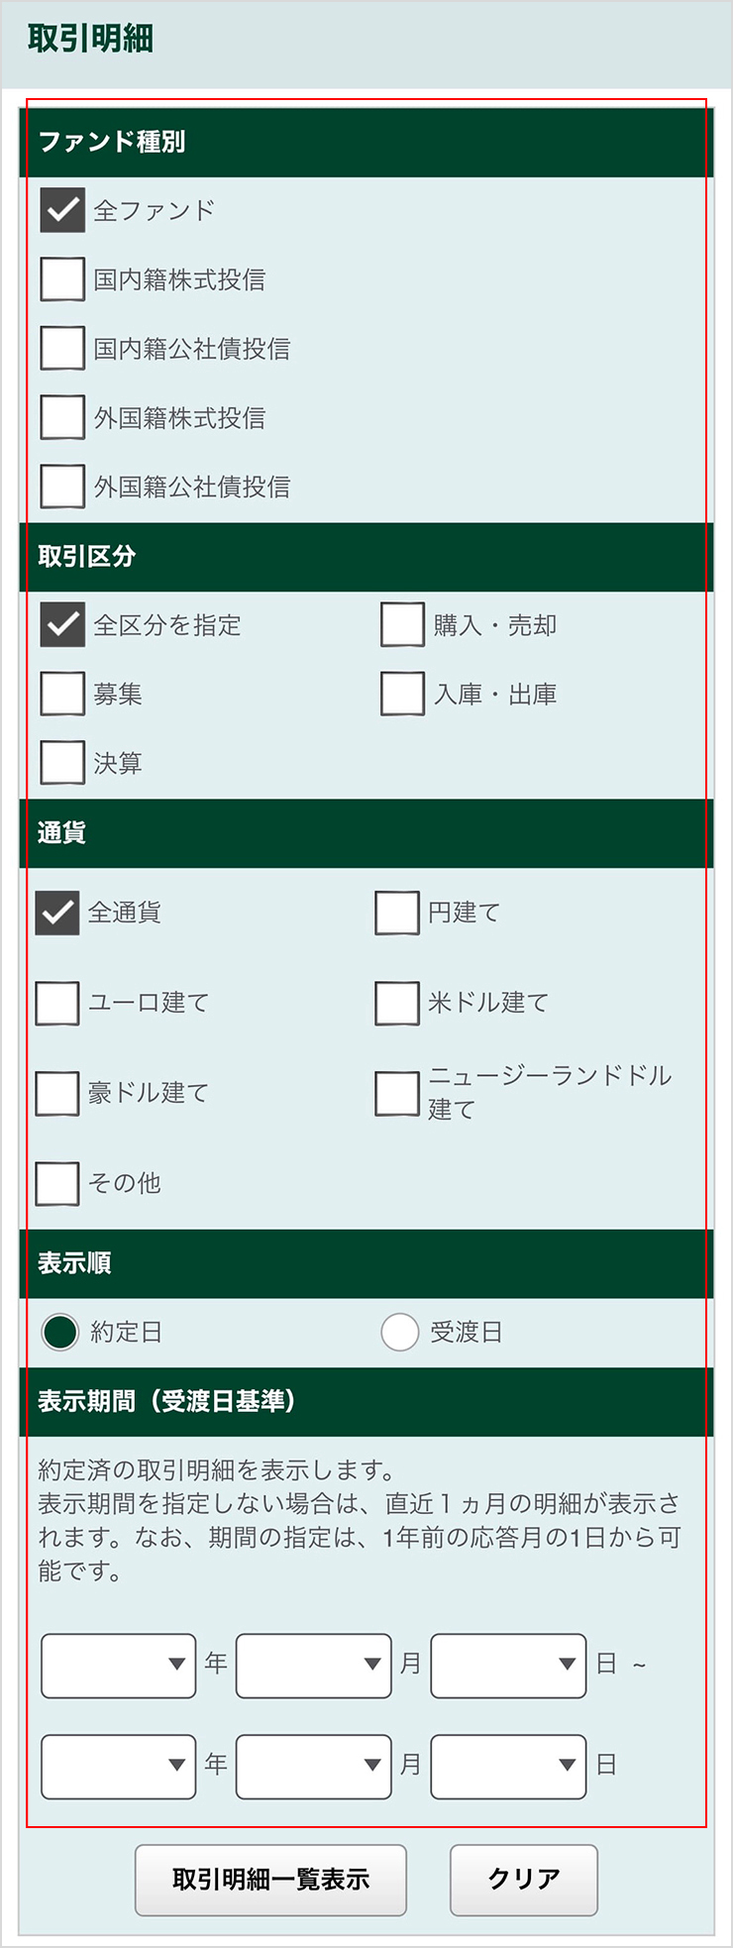
Task: Check the 円建て checkbox
Action: pos(398,914)
